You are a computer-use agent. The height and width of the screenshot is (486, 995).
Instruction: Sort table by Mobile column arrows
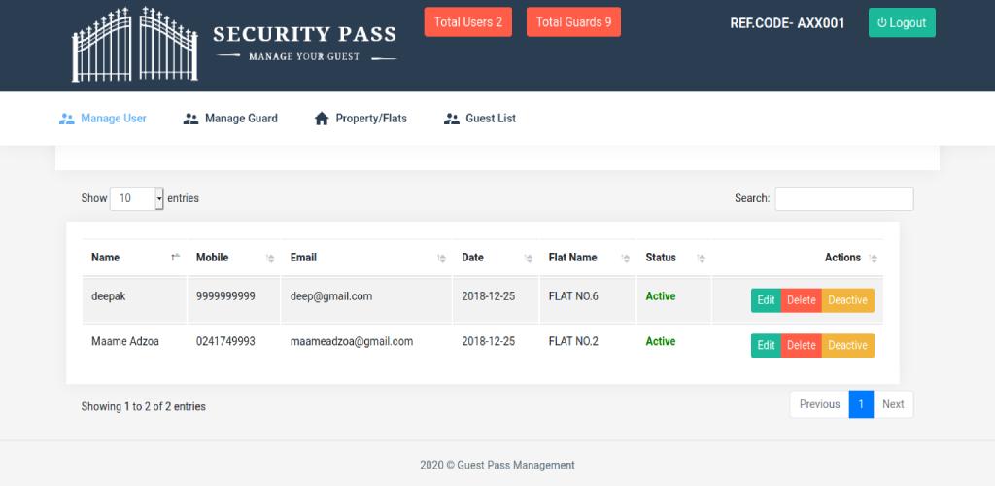pyautogui.click(x=270, y=259)
